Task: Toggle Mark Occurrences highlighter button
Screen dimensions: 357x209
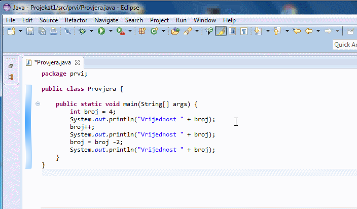Action: [x=221, y=31]
